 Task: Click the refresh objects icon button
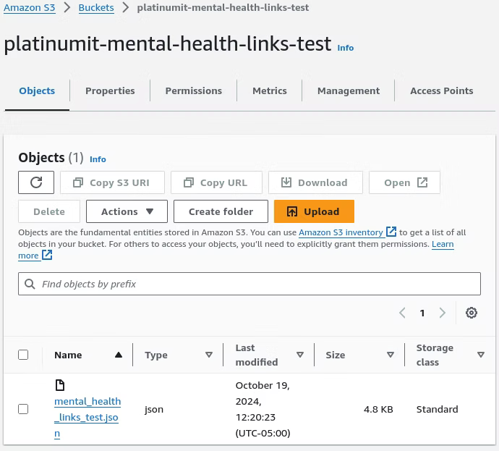(36, 182)
